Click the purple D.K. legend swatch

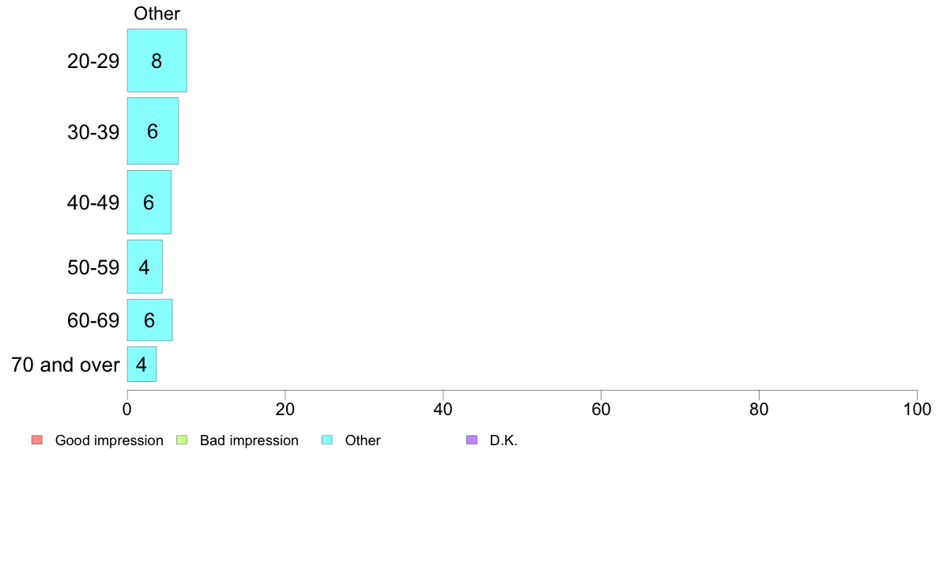[472, 440]
